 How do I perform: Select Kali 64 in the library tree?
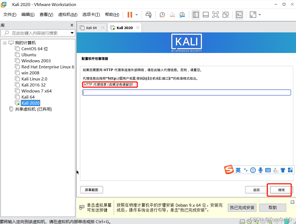pyautogui.click(x=28, y=97)
